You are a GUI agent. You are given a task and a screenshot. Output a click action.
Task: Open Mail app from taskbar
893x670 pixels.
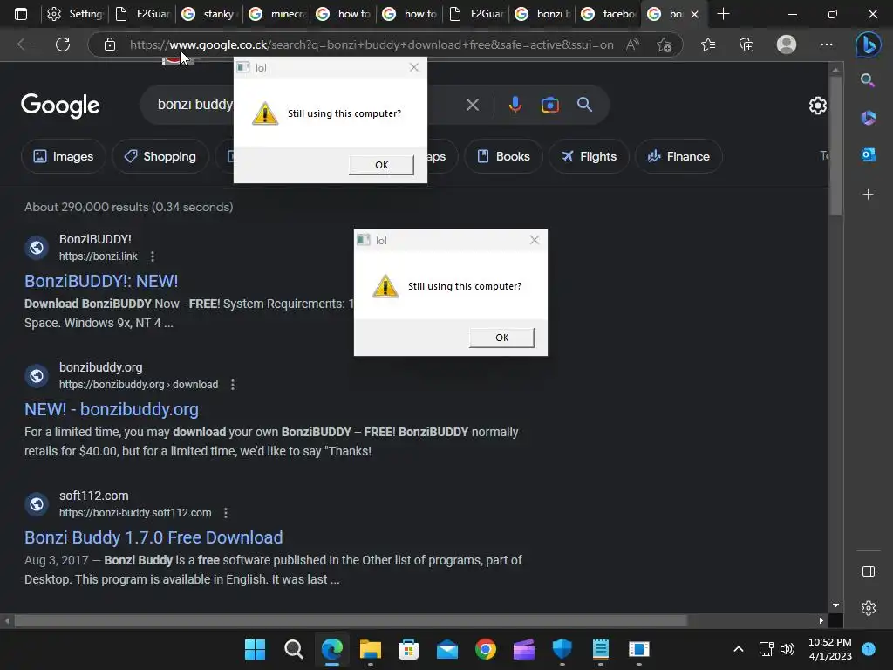[x=447, y=649]
